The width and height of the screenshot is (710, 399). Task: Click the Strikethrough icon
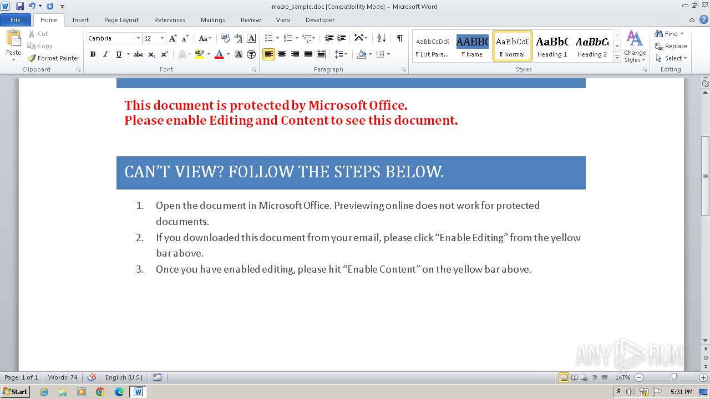point(139,54)
